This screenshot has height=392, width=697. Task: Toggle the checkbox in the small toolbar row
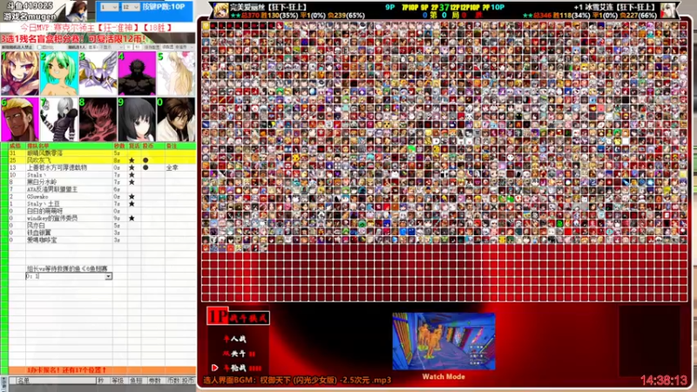39,47
